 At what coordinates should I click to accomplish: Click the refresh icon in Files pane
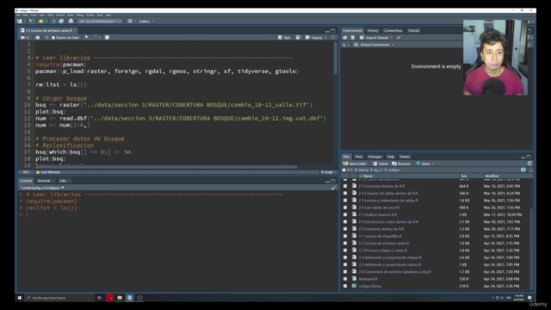tap(529, 164)
